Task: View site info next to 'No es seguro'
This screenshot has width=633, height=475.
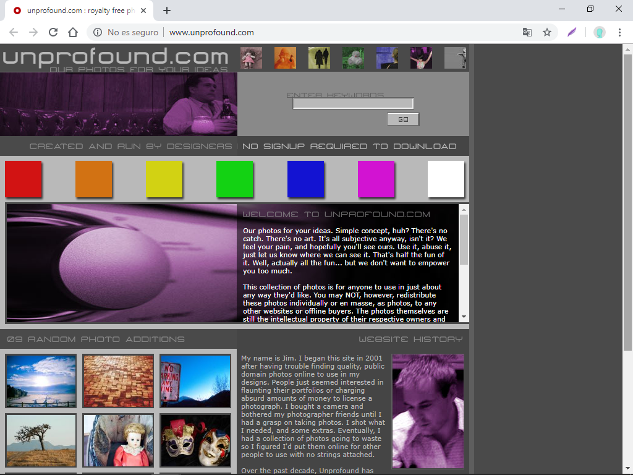Action: coord(97,32)
